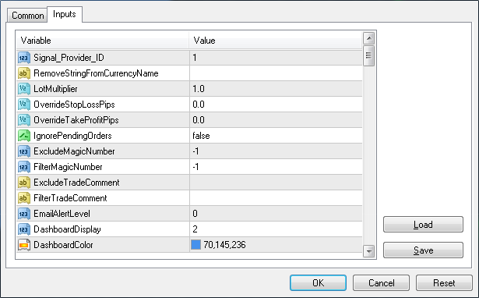The height and width of the screenshot is (298, 479).
Task: Select the OverrideStopLossPips variable name
Action: click(x=74, y=105)
